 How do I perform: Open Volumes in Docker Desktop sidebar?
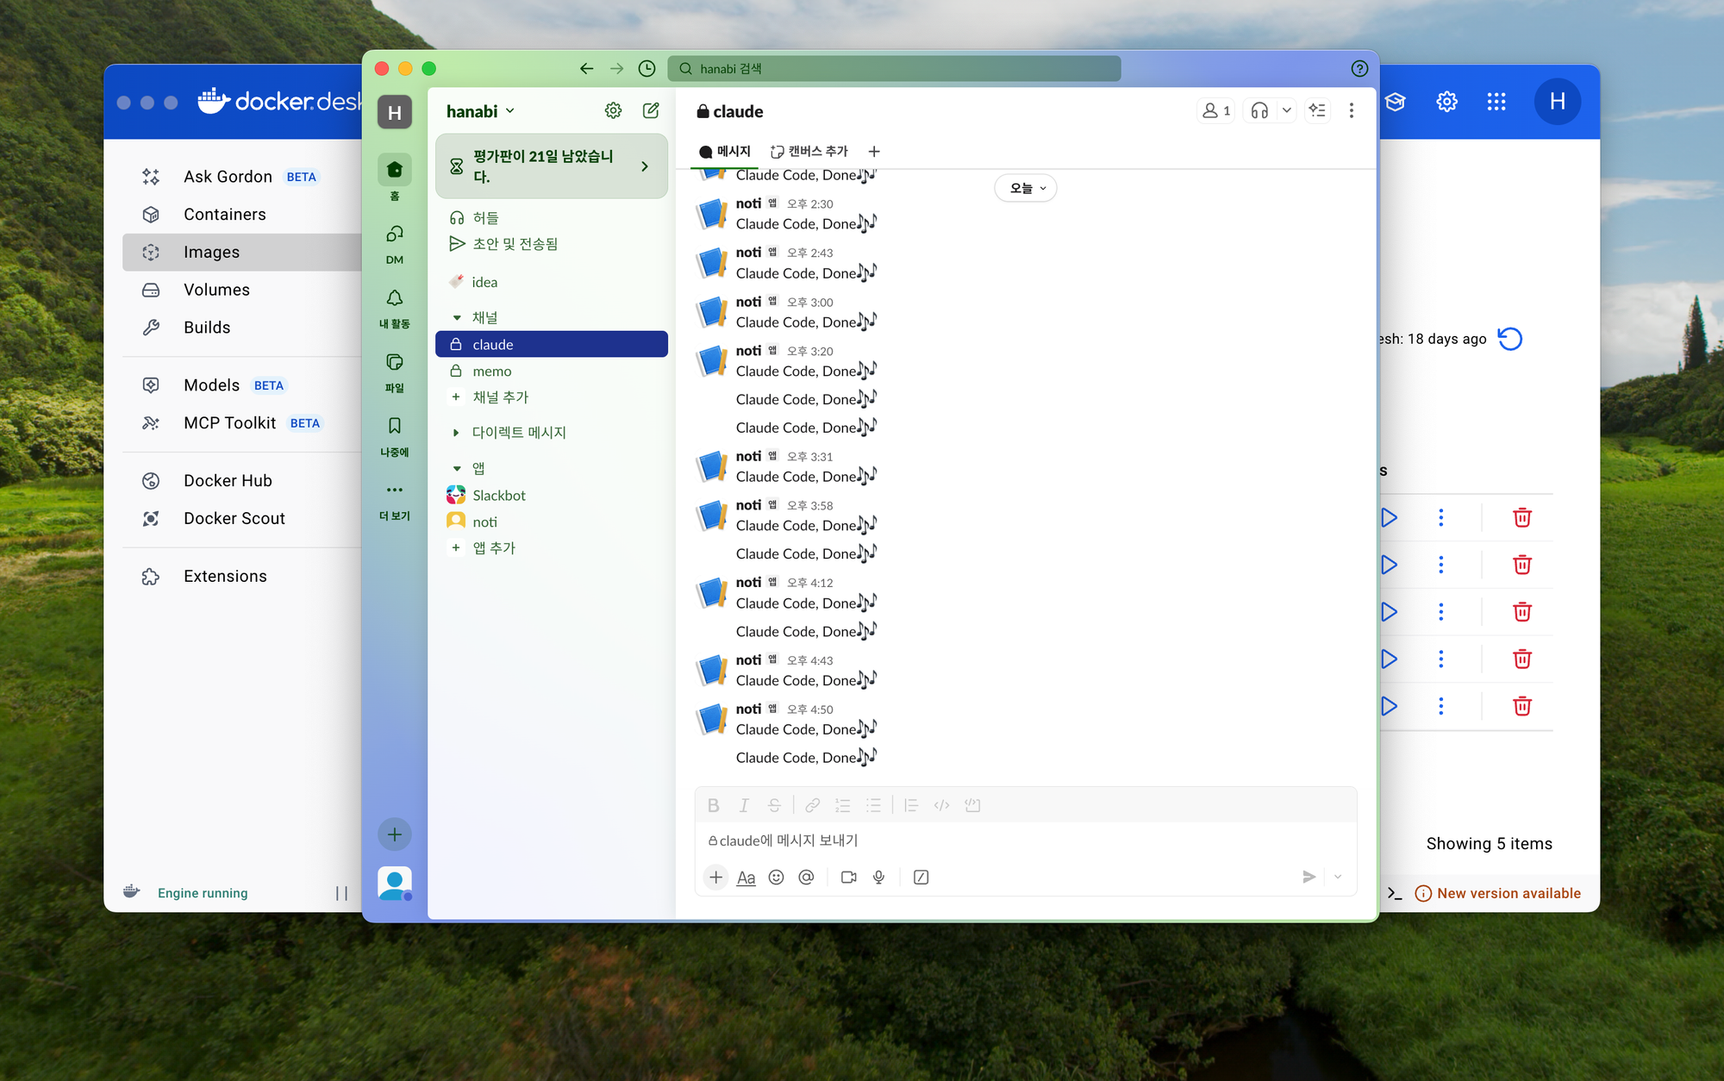(x=242, y=290)
